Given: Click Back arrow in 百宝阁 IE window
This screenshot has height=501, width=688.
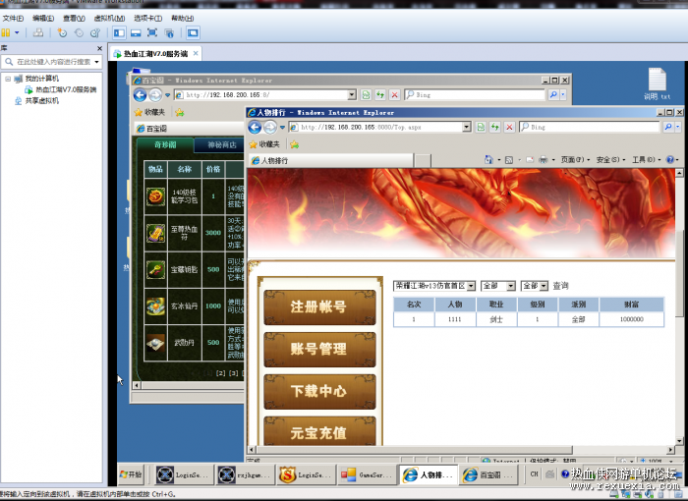Looking at the screenshot, I should tap(140, 94).
